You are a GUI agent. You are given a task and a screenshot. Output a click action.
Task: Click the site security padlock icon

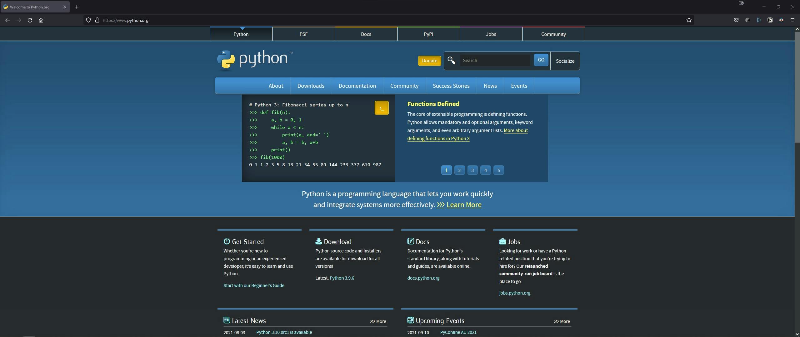(97, 20)
